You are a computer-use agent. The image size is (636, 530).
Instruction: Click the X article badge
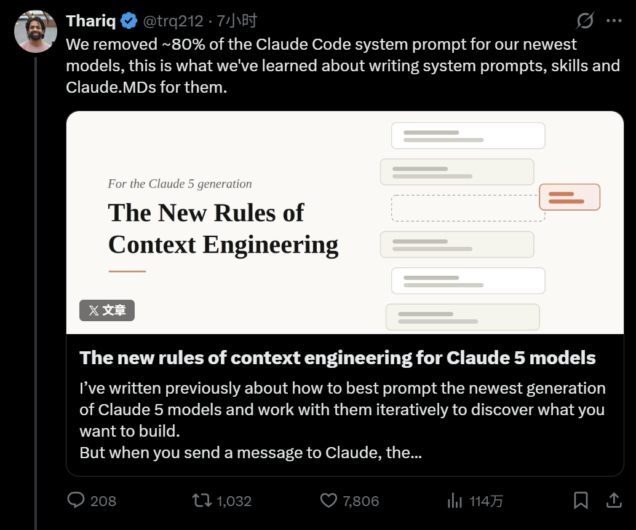pos(107,311)
